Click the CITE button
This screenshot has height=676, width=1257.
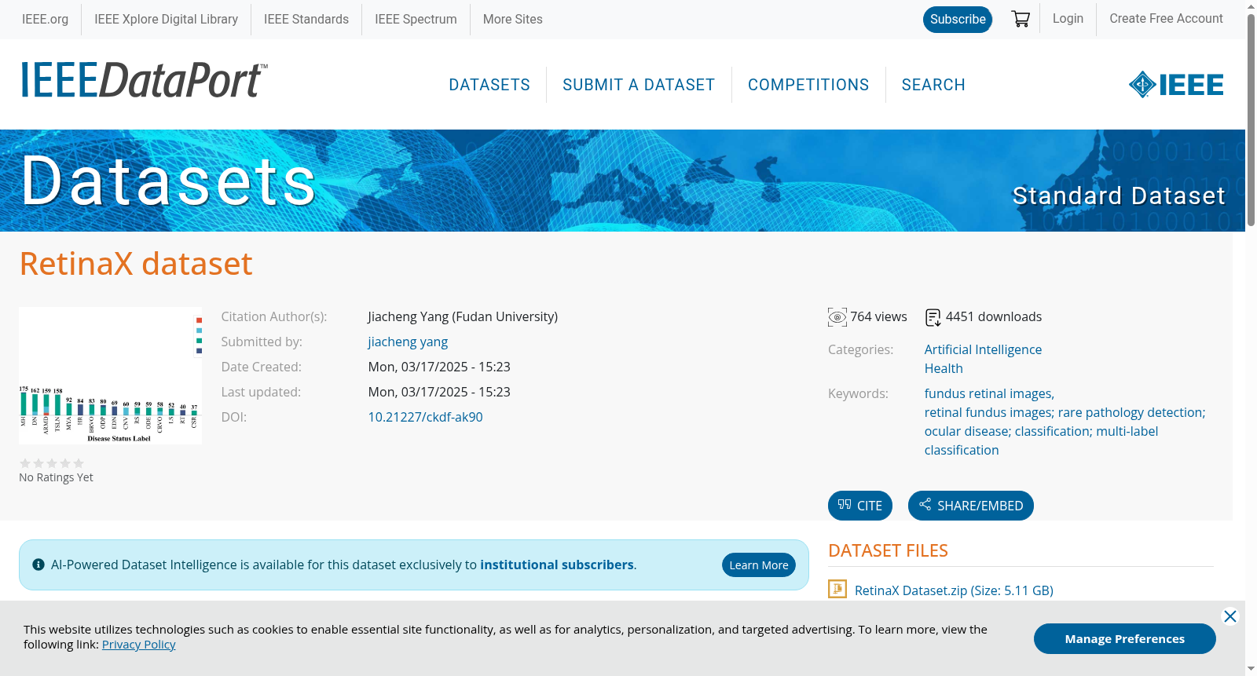(860, 506)
